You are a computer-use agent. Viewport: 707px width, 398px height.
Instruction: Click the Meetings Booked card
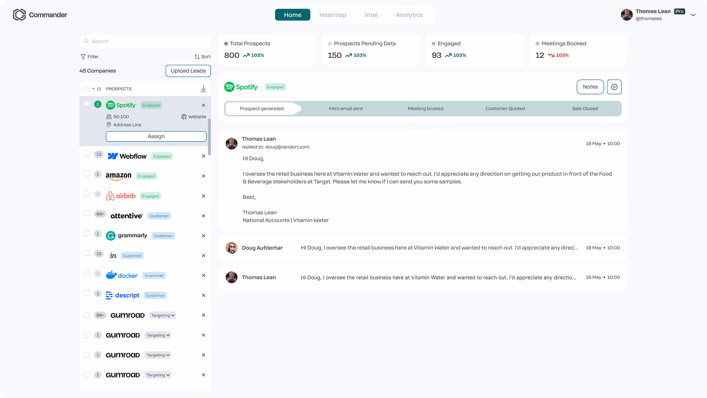[x=578, y=50]
